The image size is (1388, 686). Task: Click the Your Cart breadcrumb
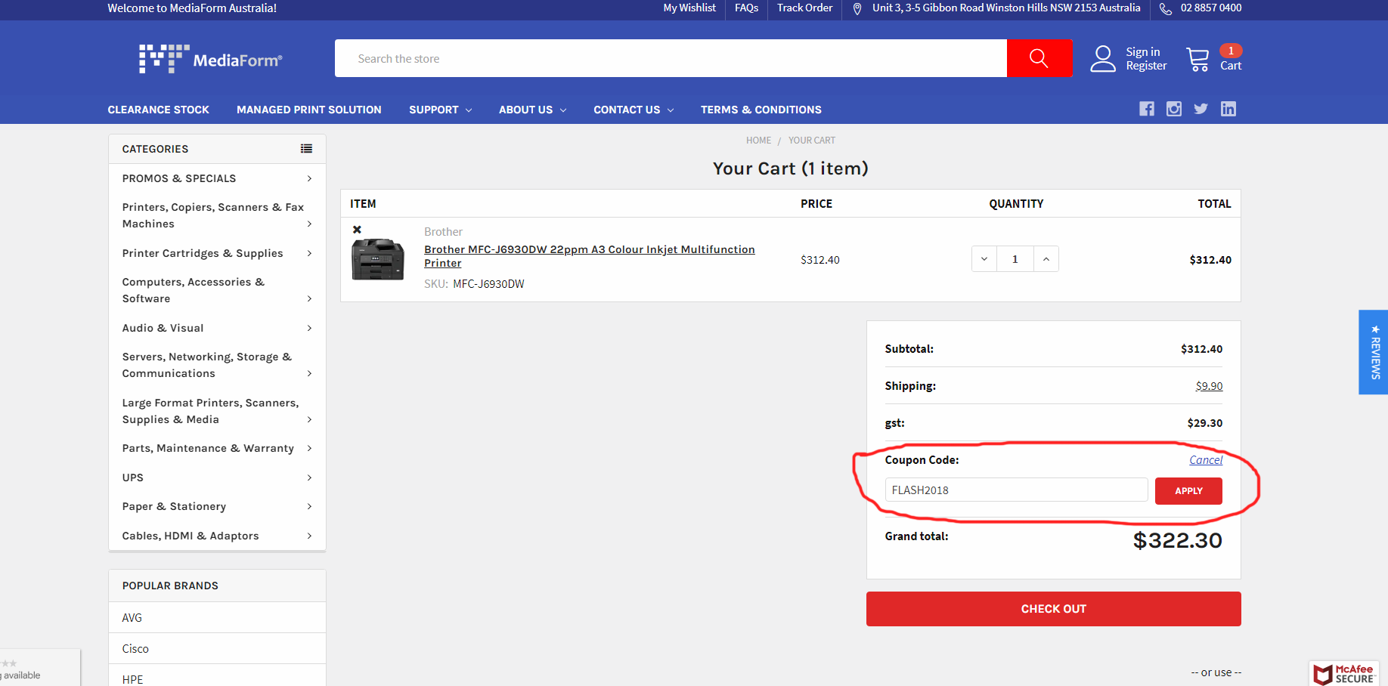812,141
